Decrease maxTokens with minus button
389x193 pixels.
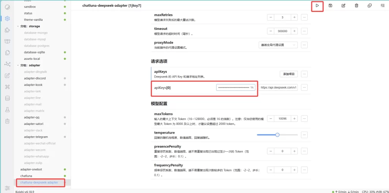click(270, 118)
